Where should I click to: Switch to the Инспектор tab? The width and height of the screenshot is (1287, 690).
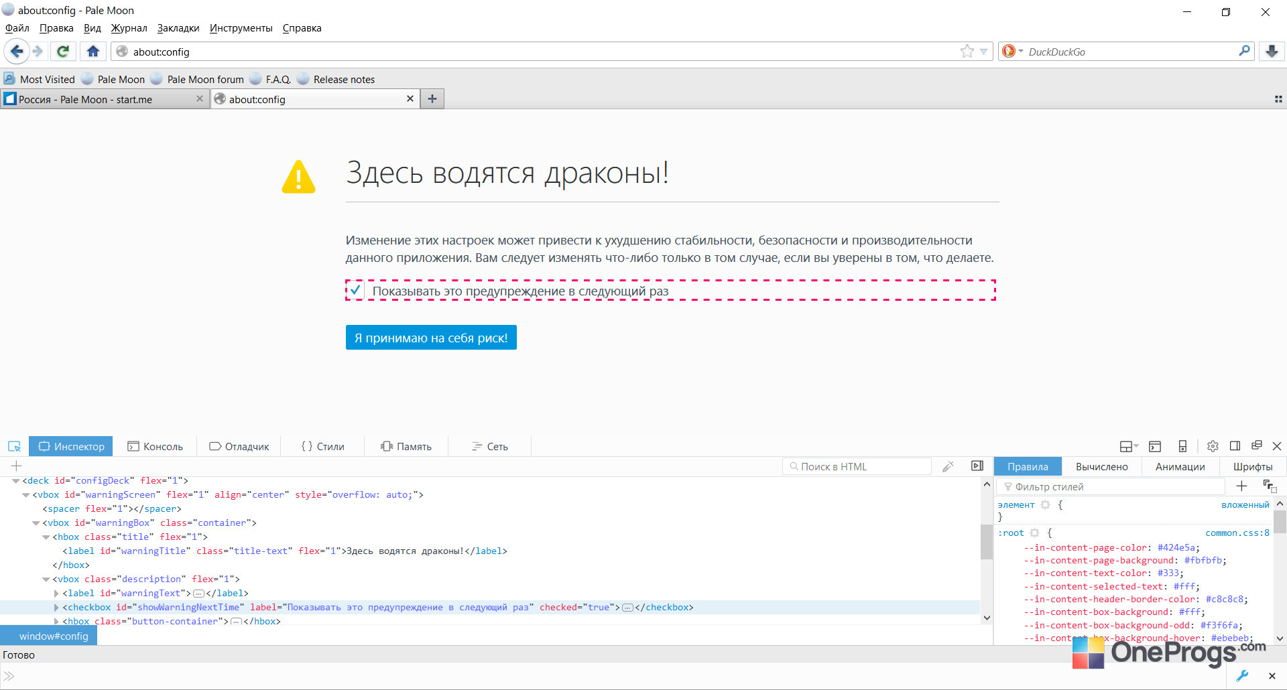pyautogui.click(x=71, y=447)
